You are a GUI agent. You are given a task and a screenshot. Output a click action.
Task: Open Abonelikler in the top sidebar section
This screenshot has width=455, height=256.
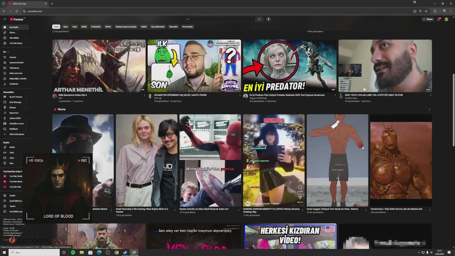click(x=14, y=38)
